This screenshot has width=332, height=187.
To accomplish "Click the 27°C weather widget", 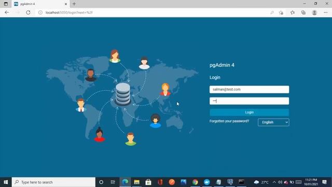I will click(x=261, y=182).
